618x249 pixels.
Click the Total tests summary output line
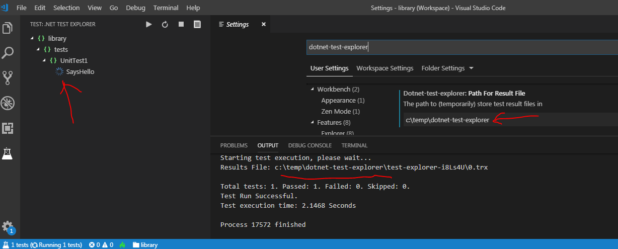[x=315, y=186]
